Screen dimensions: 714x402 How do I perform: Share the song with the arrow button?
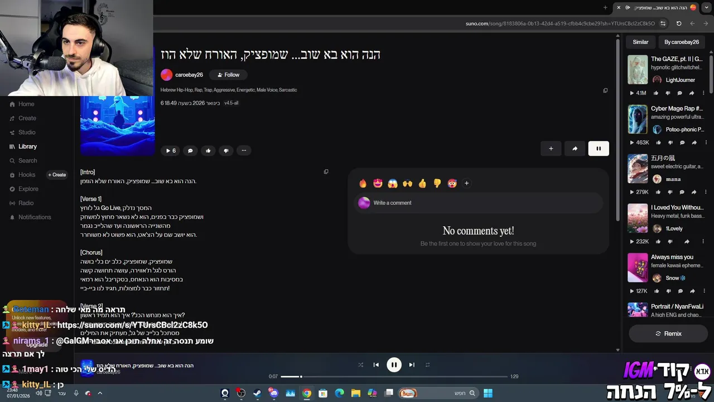click(x=575, y=149)
